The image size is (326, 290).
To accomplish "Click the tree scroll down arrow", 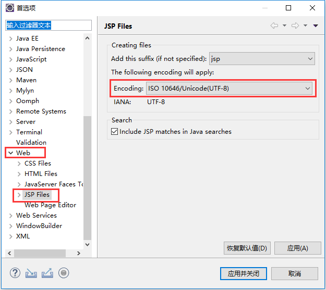I will (x=87, y=245).
